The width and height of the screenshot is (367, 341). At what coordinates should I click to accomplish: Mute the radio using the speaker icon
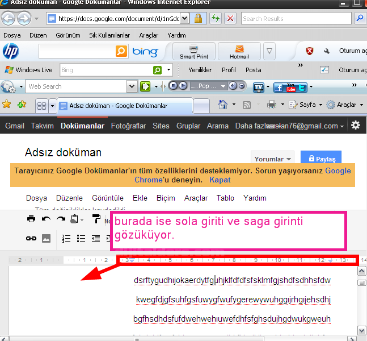coord(233,86)
